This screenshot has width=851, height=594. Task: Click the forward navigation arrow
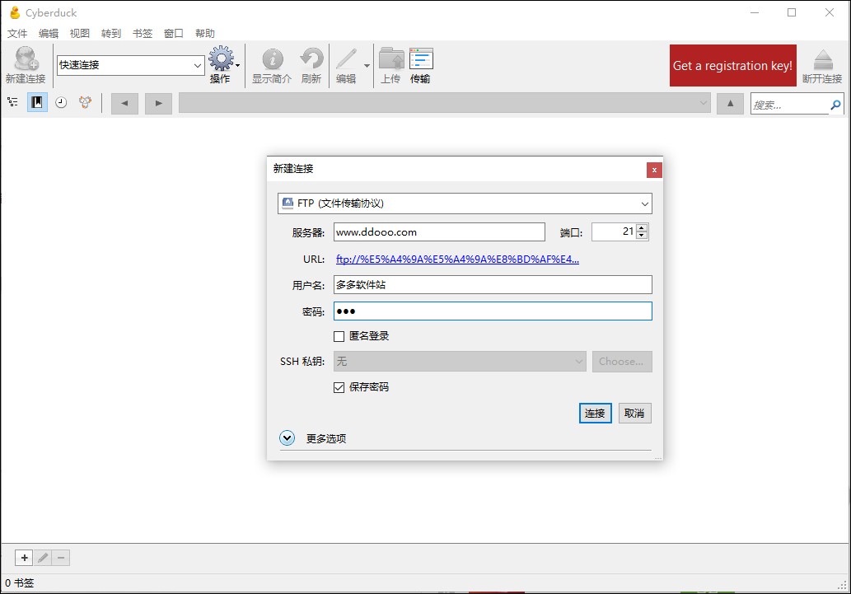[x=158, y=103]
